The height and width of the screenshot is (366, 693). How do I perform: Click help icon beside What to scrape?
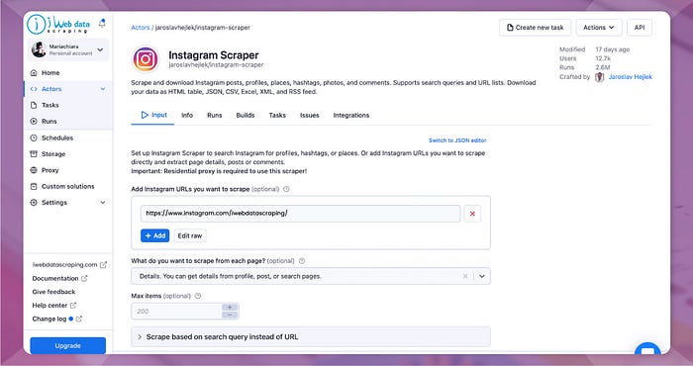(x=302, y=261)
